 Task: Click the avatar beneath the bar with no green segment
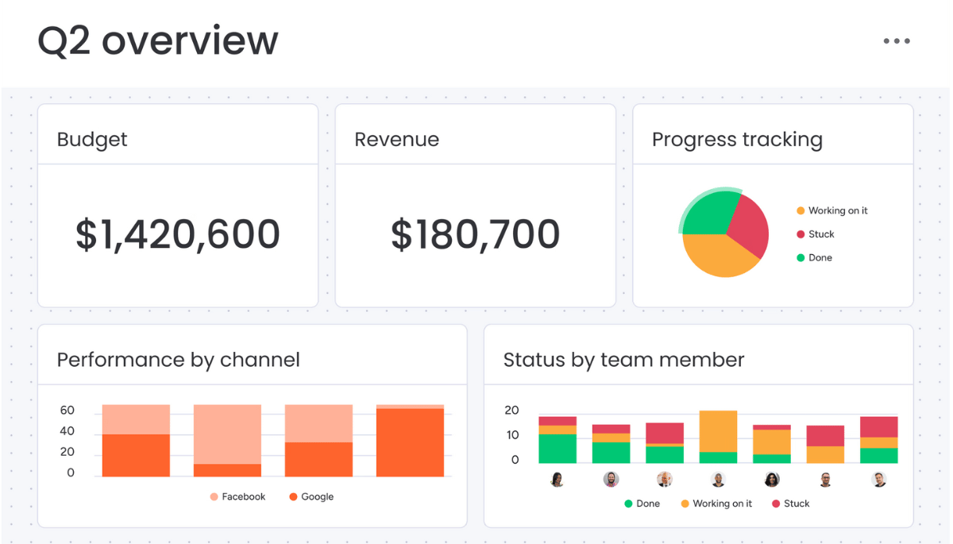(x=825, y=480)
